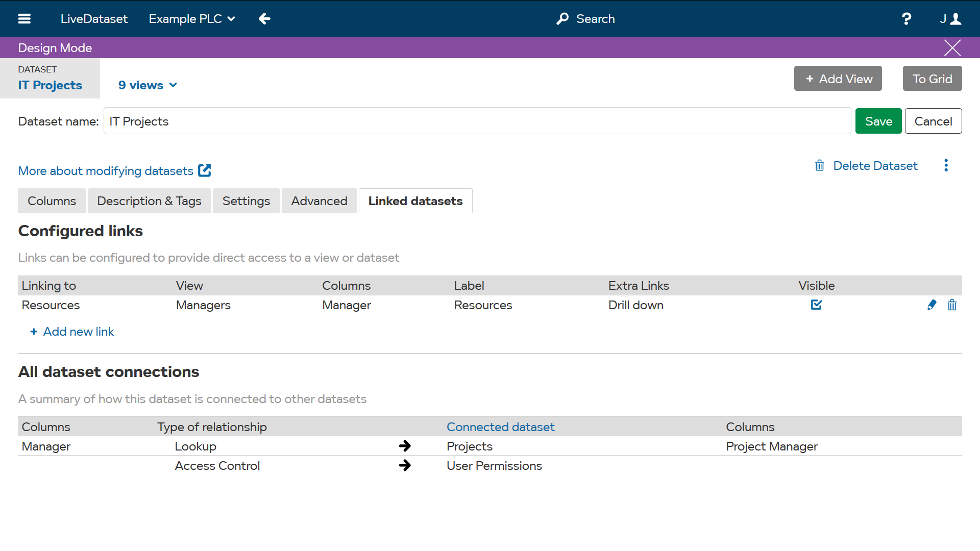Open the hamburger navigation menu
980x551 pixels.
click(24, 18)
